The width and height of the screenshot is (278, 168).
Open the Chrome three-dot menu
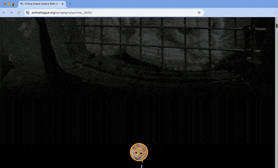276,13
